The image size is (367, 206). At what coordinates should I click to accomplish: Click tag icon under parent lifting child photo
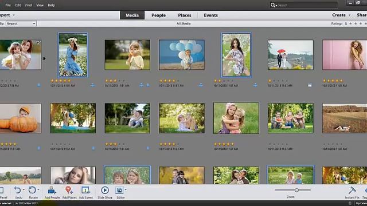[93, 148]
